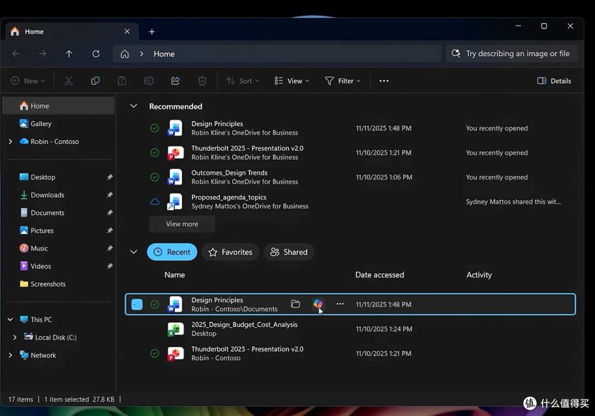Click the Delete trash icon in toolbar
The width and height of the screenshot is (595, 416).
pos(202,80)
